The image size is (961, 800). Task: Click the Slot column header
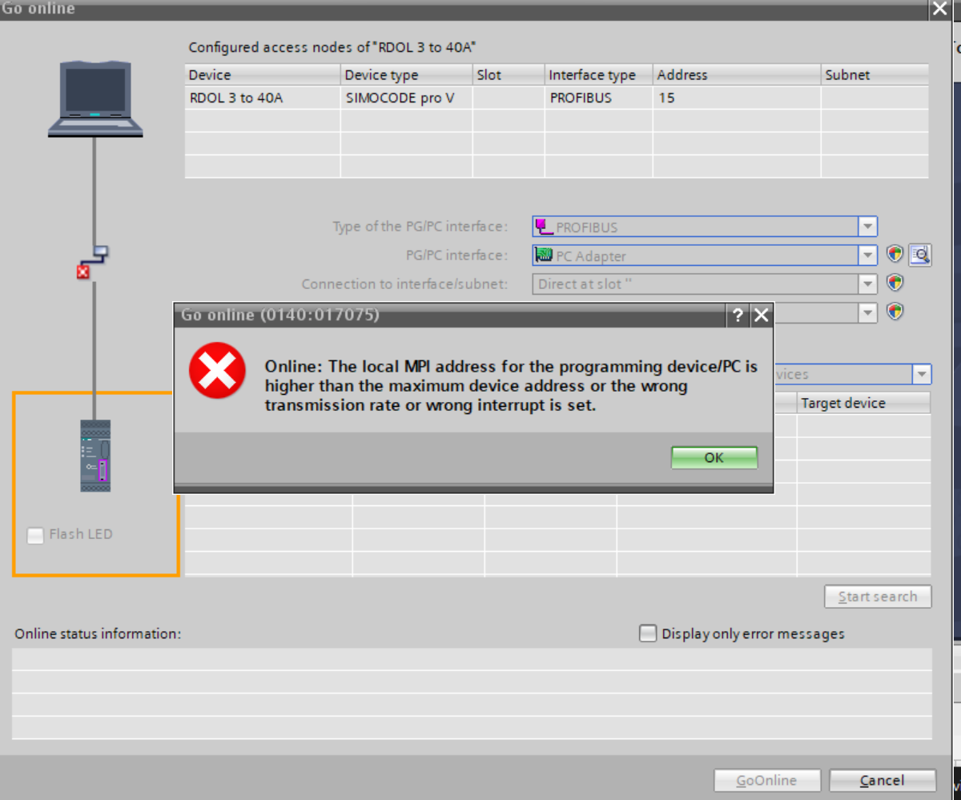pos(509,74)
